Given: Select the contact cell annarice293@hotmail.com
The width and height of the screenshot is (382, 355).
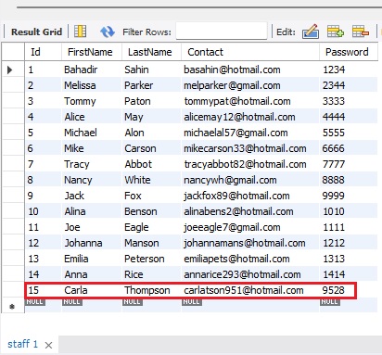Looking at the screenshot, I should (x=250, y=274).
